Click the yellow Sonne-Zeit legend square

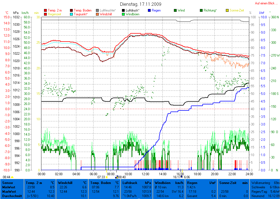pos(227,10)
